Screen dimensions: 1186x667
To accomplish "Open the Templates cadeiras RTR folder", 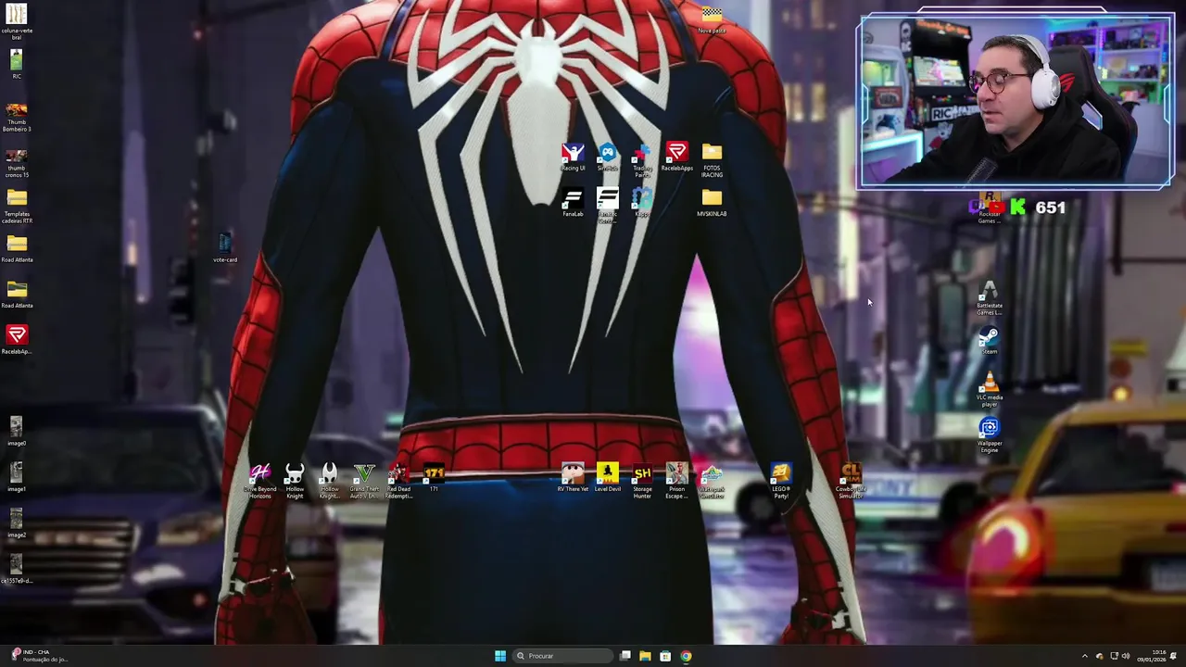I will [x=17, y=206].
